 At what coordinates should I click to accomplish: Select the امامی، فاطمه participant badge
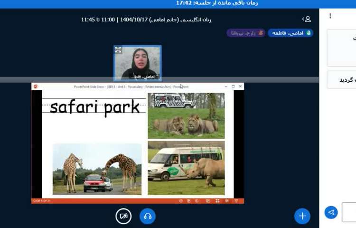[x=290, y=33]
